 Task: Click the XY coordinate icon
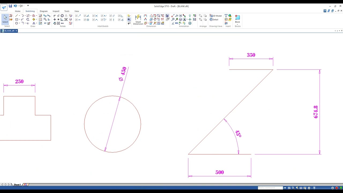tap(45, 23)
